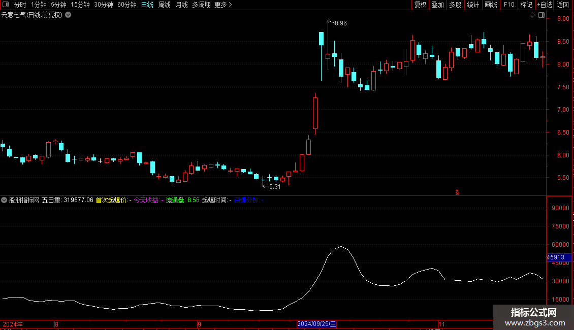Image resolution: width=574 pixels, height=330 pixels.
Task: Click the 标记 mark button
Action: pos(526,5)
